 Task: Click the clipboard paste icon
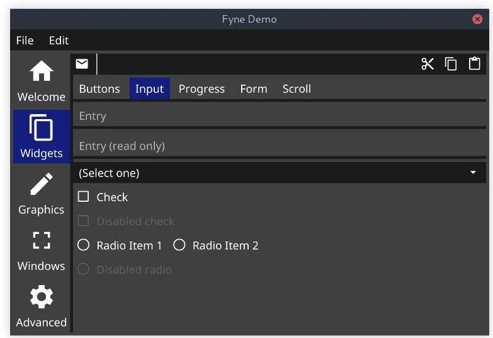pos(475,64)
